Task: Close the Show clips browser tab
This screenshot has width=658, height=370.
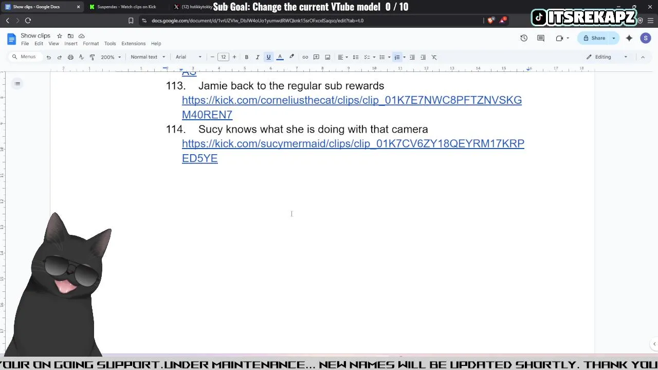Action: coord(78,7)
